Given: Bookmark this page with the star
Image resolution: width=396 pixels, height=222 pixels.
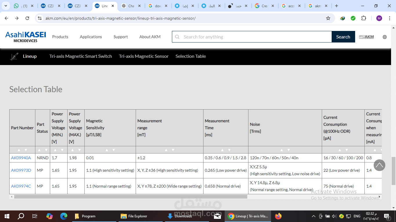Looking at the screenshot, I should pyautogui.click(x=328, y=18).
